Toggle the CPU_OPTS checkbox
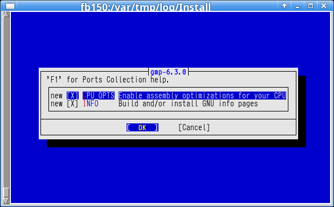This screenshot has height=207, width=334. click(72, 96)
